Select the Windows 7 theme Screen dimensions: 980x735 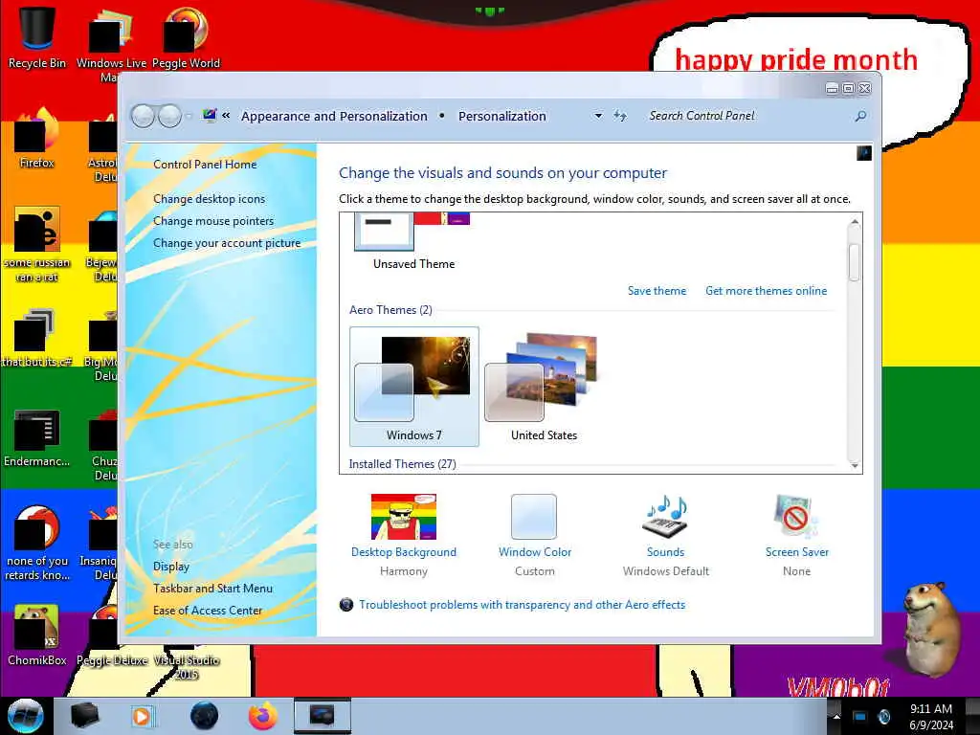(414, 387)
